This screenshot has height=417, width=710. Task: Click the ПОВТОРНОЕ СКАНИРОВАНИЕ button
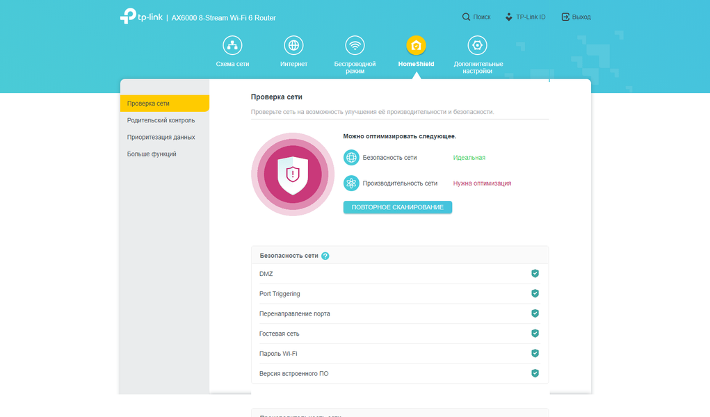coord(398,207)
